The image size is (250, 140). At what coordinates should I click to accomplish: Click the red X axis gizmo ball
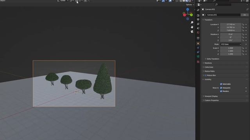coord(184,15)
